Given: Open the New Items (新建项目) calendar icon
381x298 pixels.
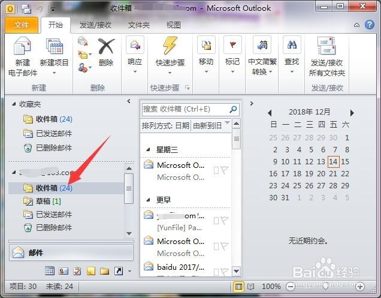Looking at the screenshot, I should tap(55, 46).
